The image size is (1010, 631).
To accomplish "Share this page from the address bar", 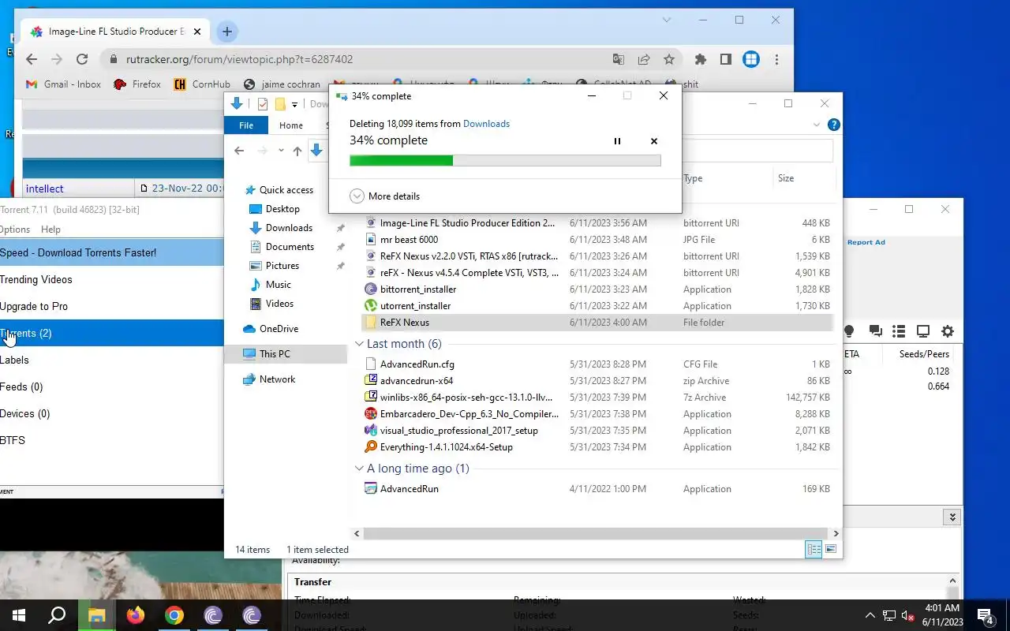I will [x=644, y=59].
